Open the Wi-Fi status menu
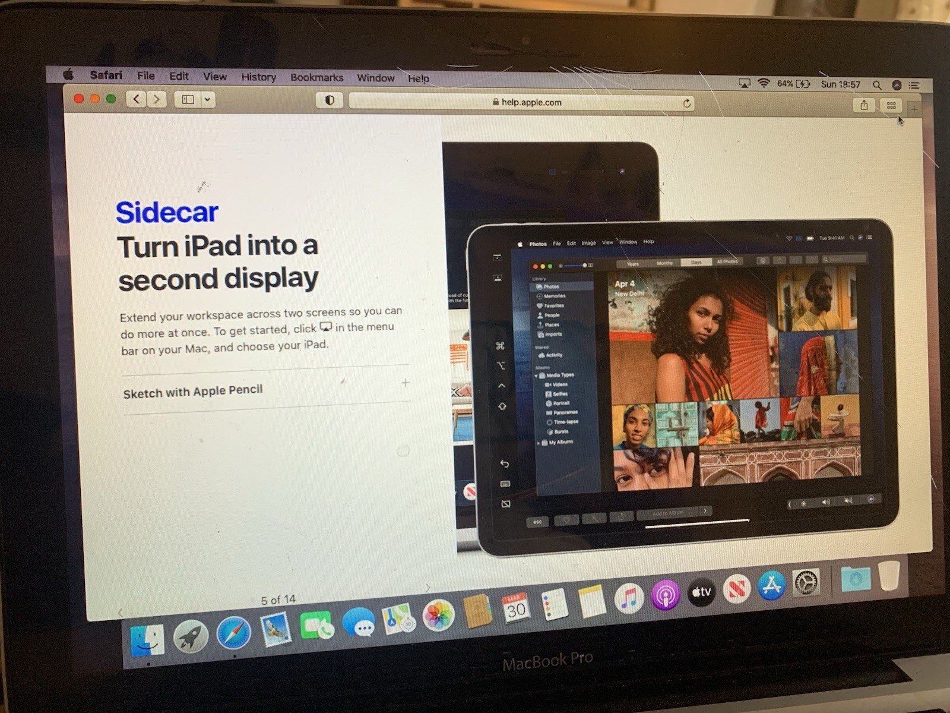Viewport: 950px width, 713px height. point(764,84)
